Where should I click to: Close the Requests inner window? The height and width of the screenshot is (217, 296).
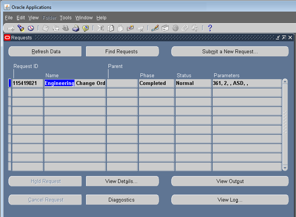(290, 37)
